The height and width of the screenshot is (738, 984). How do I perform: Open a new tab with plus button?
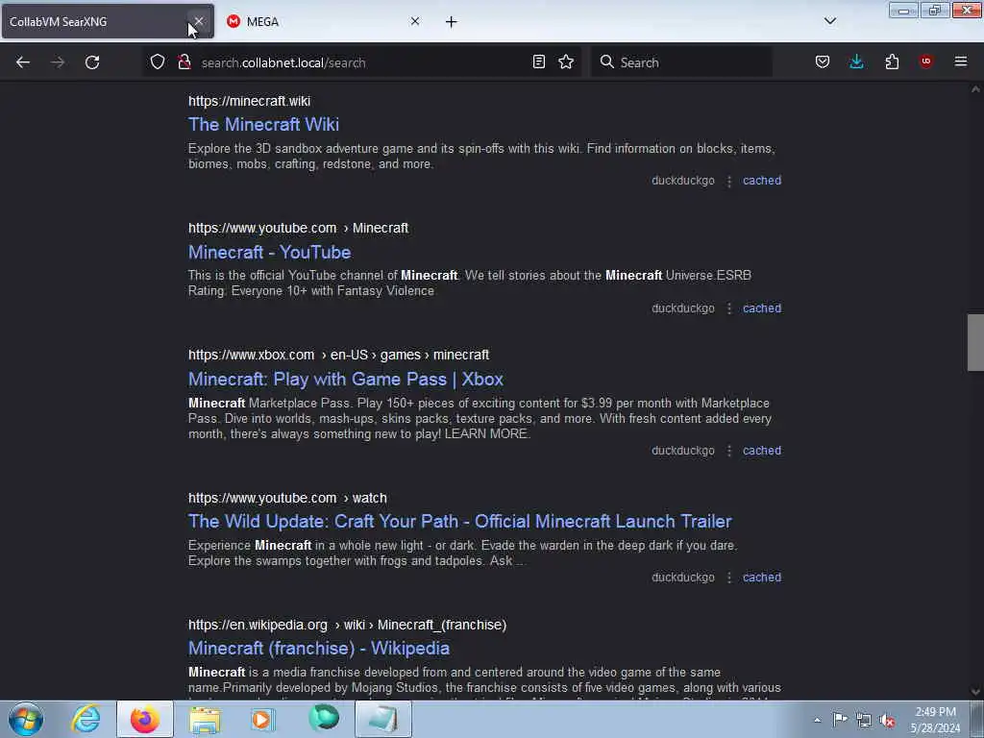[452, 22]
